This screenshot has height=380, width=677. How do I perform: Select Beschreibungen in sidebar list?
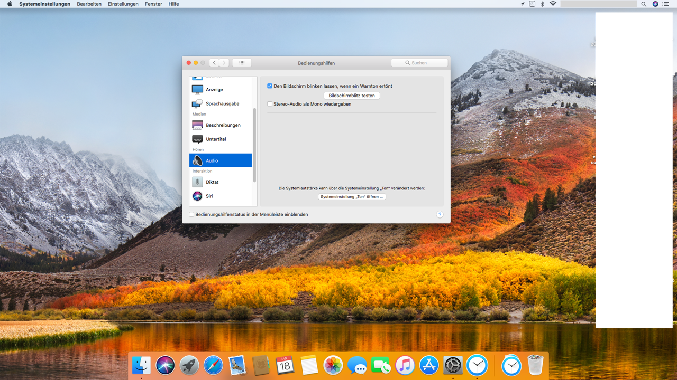click(x=223, y=125)
